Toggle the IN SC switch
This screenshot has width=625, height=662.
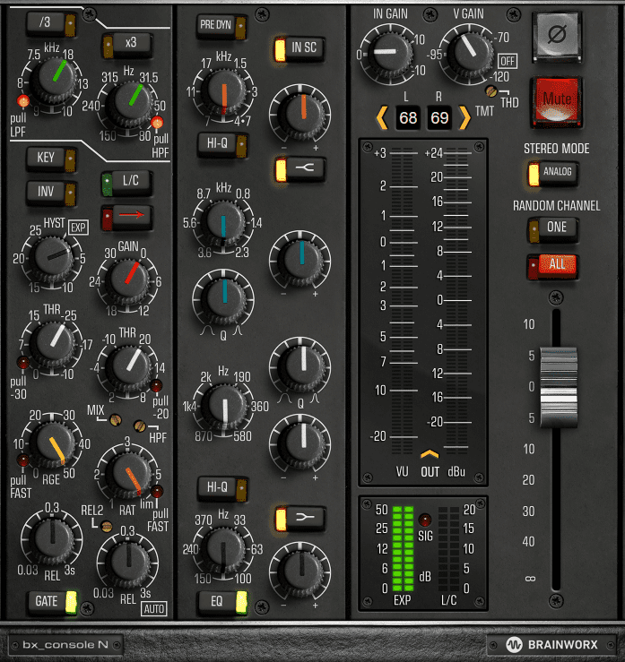click(x=300, y=48)
